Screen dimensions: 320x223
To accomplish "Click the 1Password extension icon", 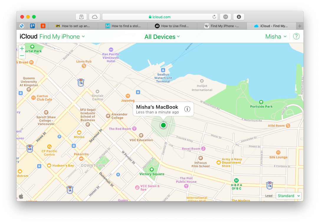I will coord(225,17).
